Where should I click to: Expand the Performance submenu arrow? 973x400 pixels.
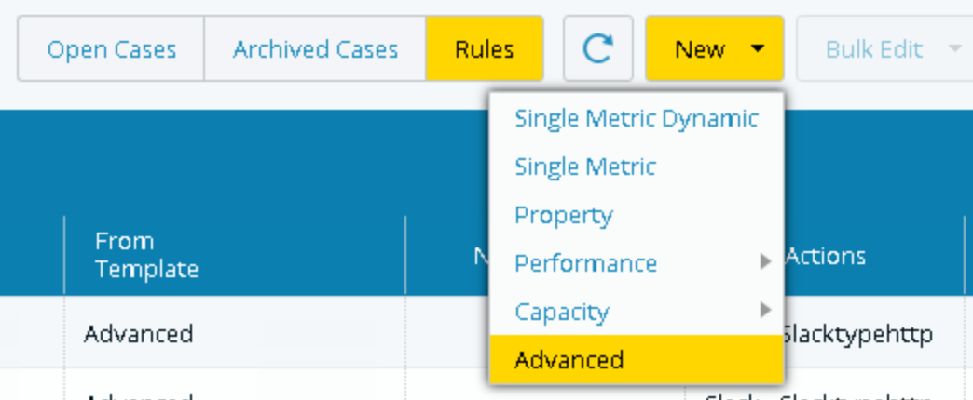[x=765, y=262]
